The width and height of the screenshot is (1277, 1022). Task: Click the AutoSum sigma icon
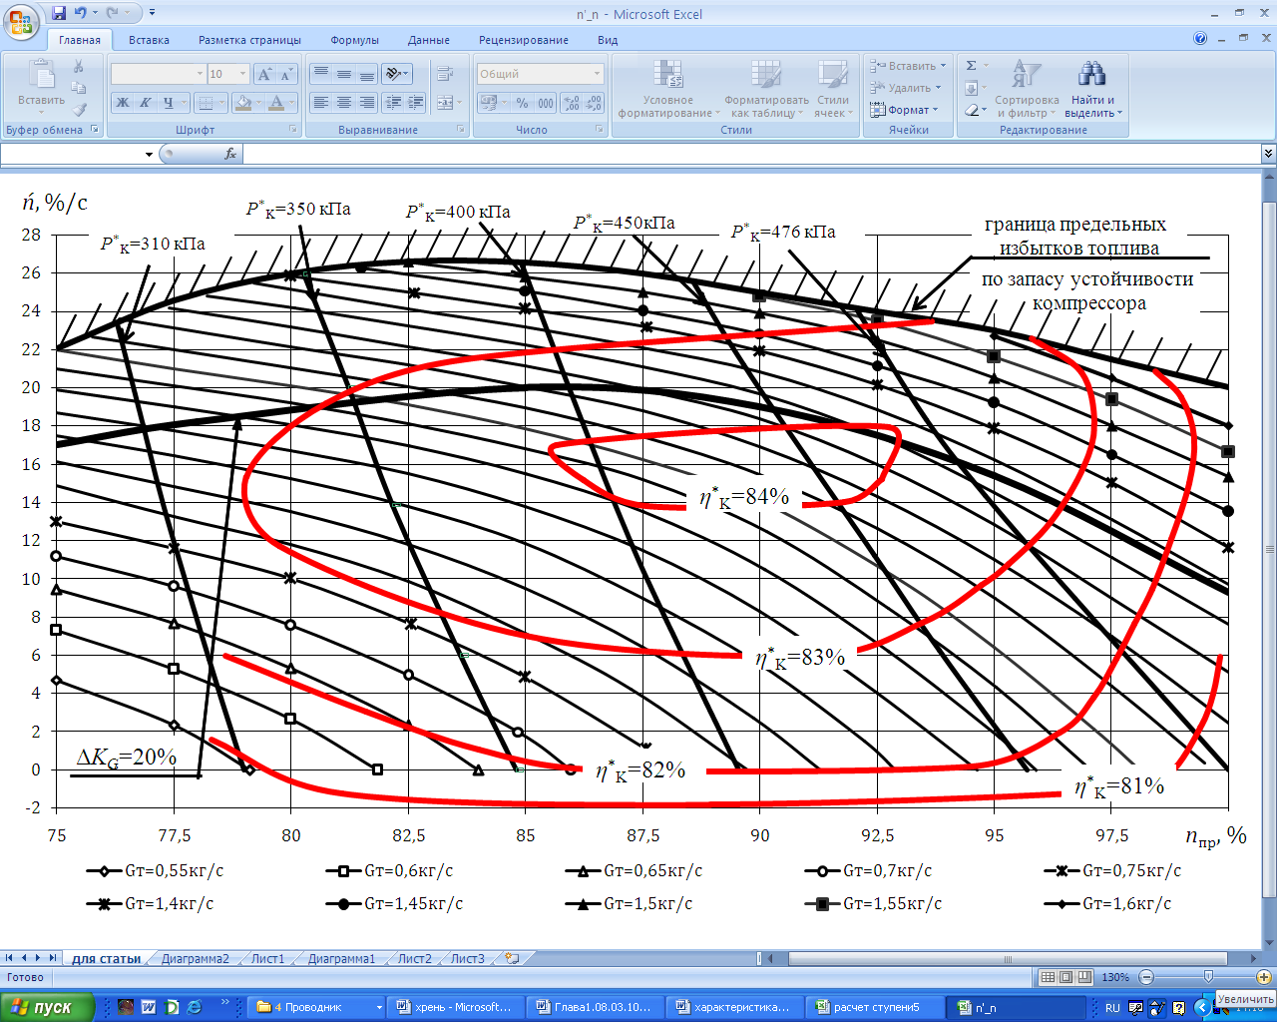click(x=972, y=66)
